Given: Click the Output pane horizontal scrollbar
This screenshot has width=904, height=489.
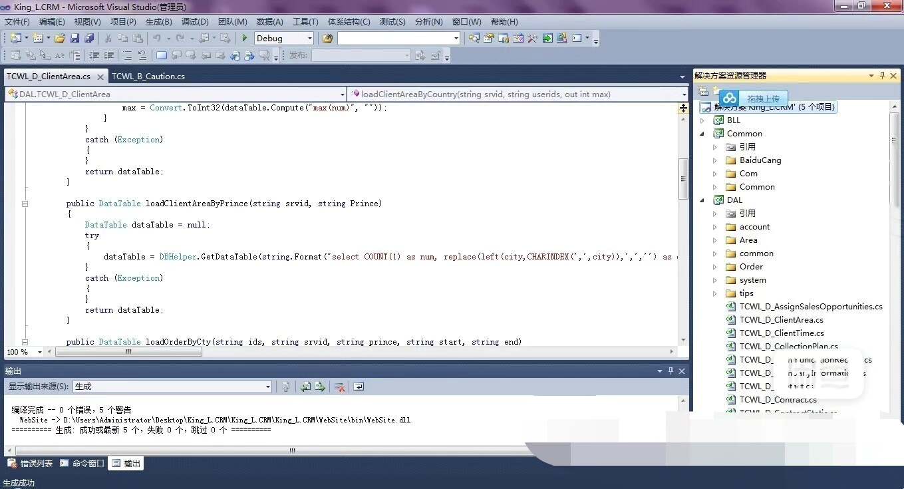Looking at the screenshot, I should tap(292, 450).
